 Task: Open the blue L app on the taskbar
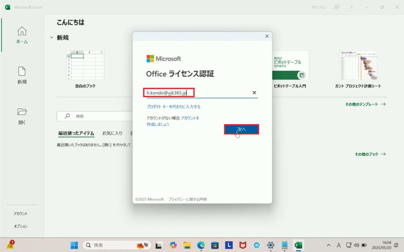[x=229, y=245]
